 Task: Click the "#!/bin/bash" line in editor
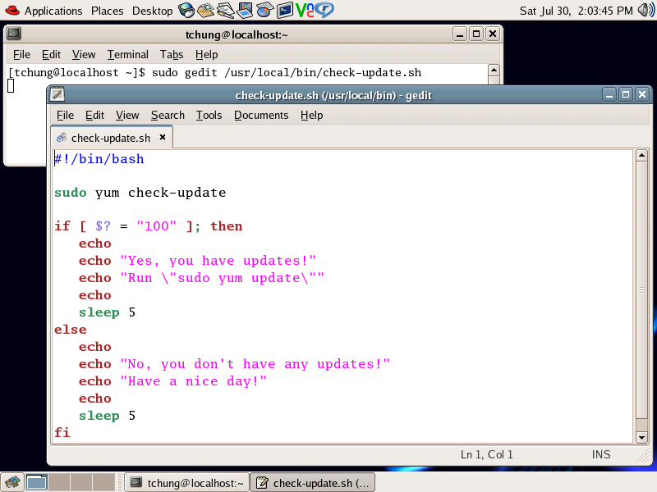point(99,159)
